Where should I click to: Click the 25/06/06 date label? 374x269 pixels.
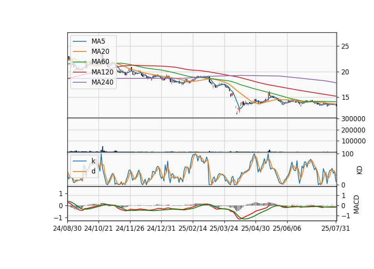(287, 228)
